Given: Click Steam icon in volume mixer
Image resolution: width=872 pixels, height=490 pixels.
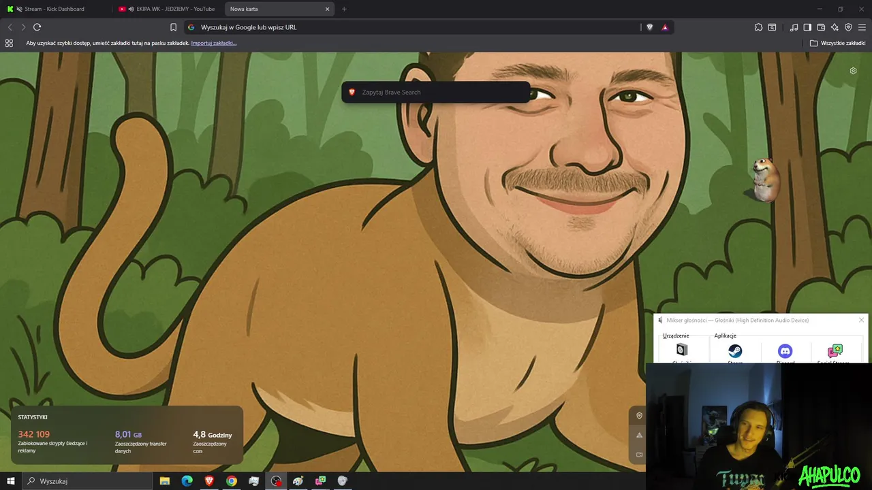Looking at the screenshot, I should (735, 351).
